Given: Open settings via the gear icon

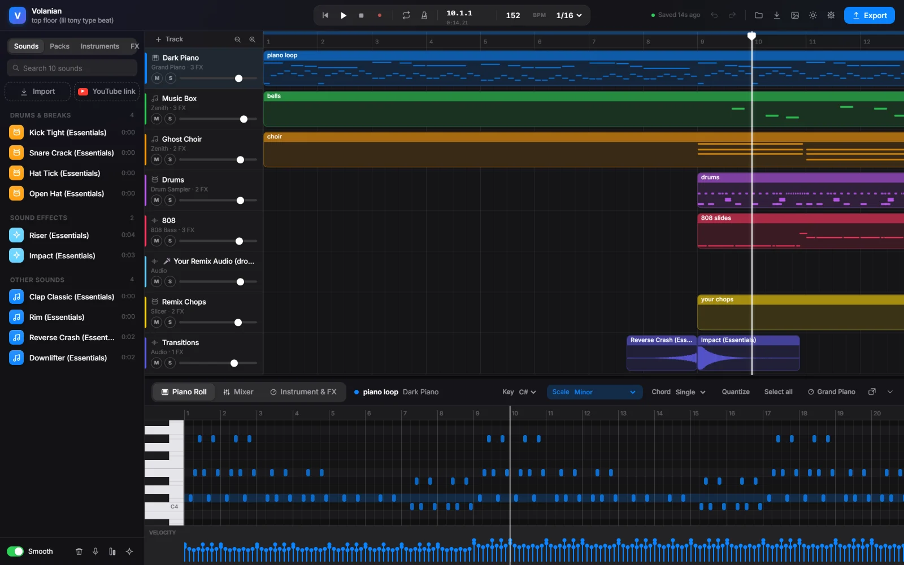Looking at the screenshot, I should (831, 15).
